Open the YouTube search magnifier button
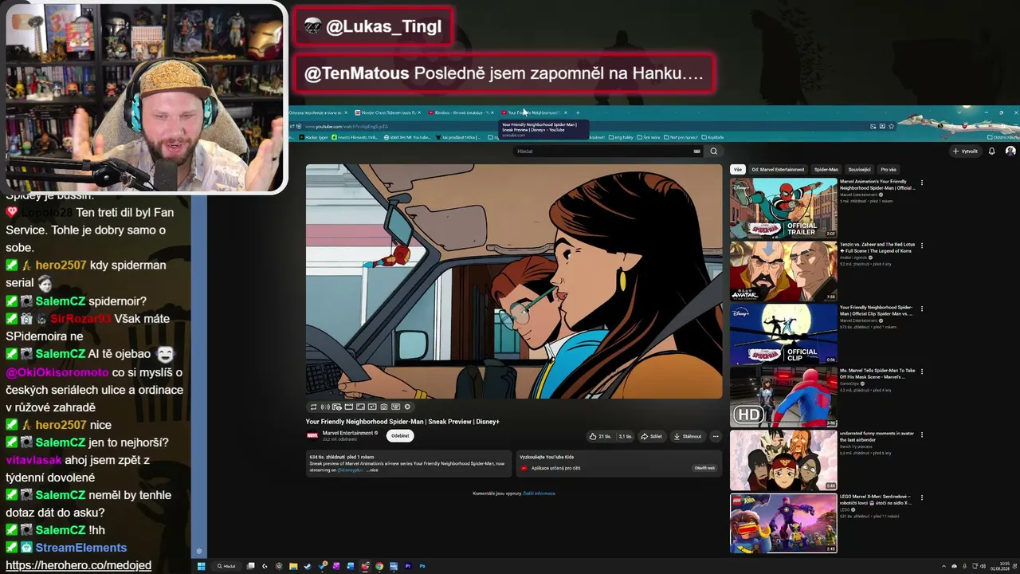Viewport: 1020px width, 574px height. 714,151
